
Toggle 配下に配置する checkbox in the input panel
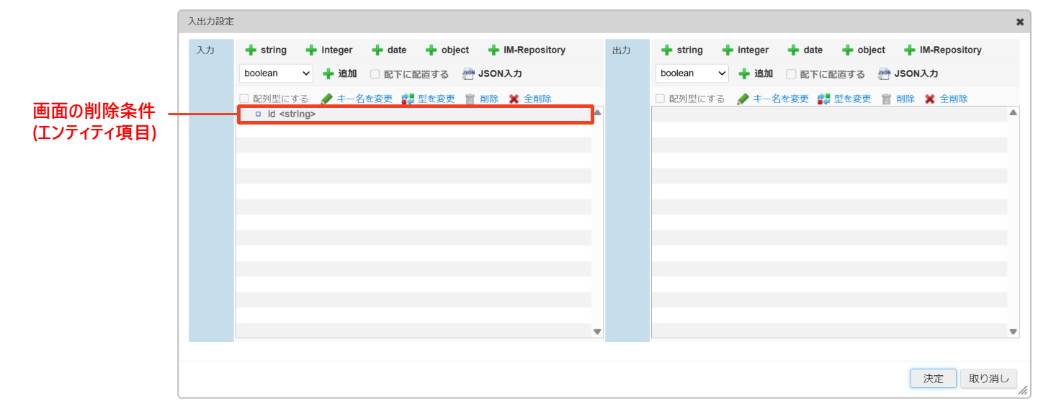click(375, 73)
